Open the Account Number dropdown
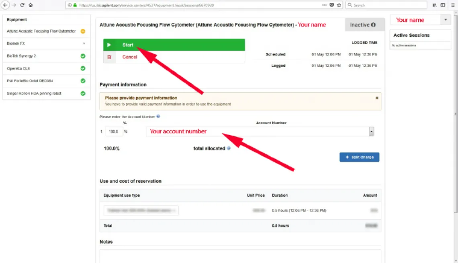Screen dimensions: 458x263 372,131
